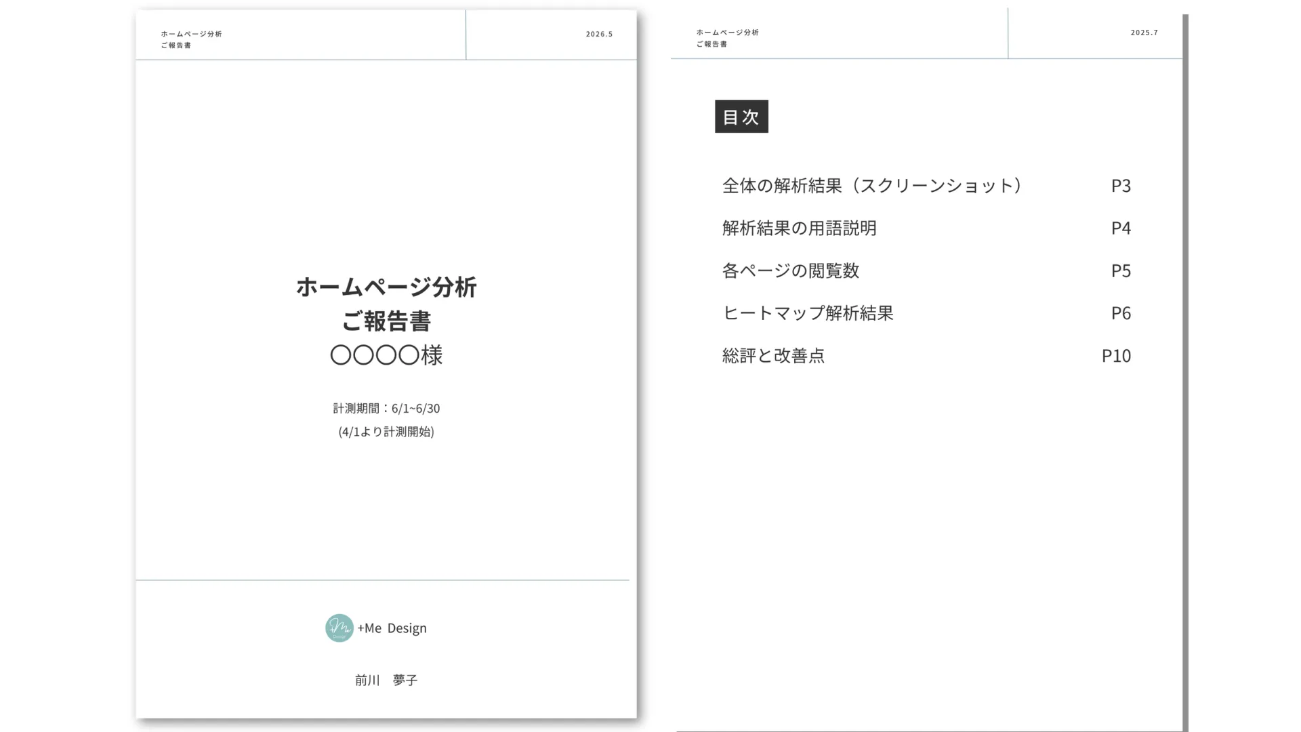Viewport: 1301px width, 732px height.
Task: Click page number 'P10'
Action: tap(1116, 355)
